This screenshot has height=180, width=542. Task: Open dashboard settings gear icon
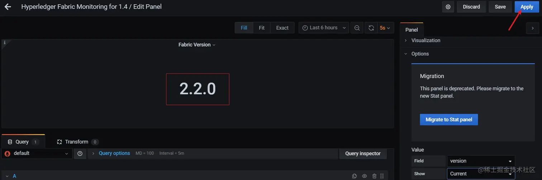point(448,7)
